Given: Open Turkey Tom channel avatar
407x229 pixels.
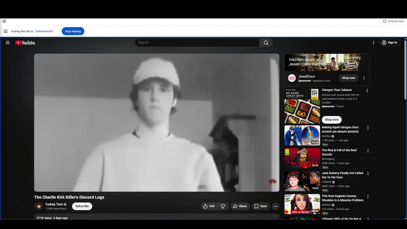Looking at the screenshot, I should click(x=38, y=206).
